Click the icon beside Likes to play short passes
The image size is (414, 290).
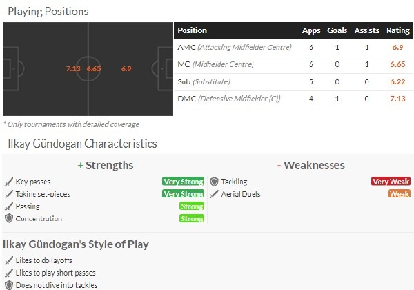point(9,273)
